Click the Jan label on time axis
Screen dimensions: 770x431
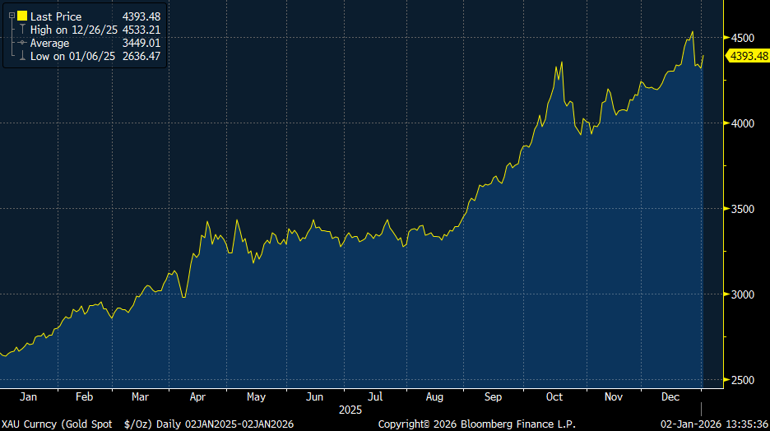(27, 396)
